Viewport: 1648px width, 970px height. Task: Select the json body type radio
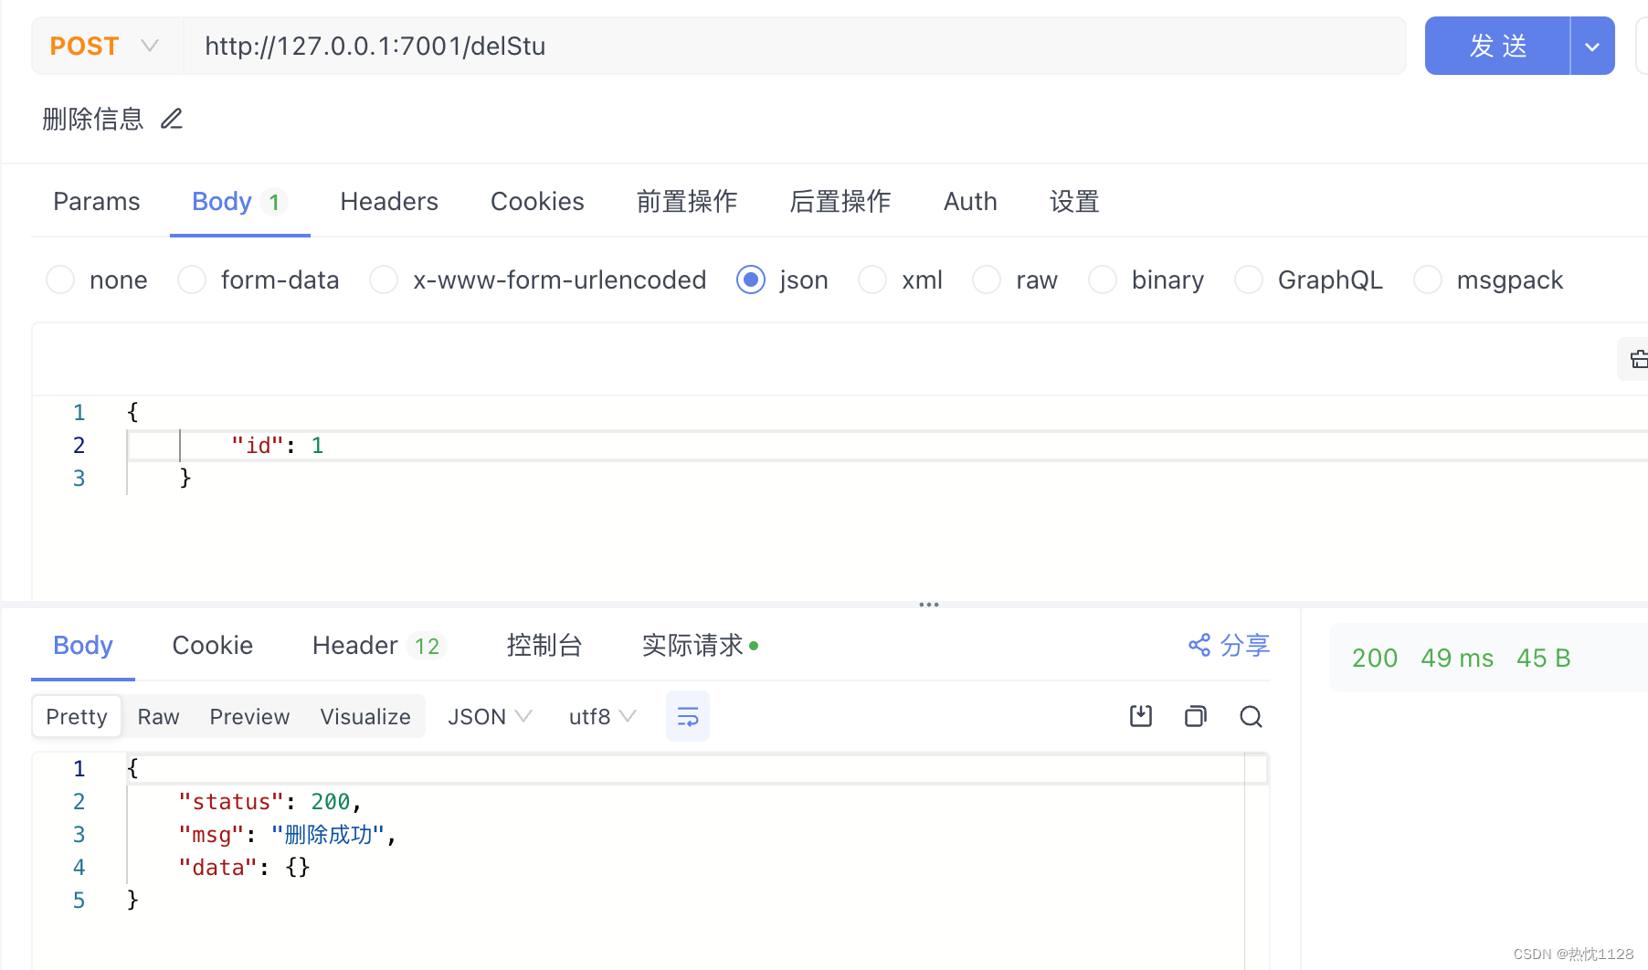click(751, 279)
